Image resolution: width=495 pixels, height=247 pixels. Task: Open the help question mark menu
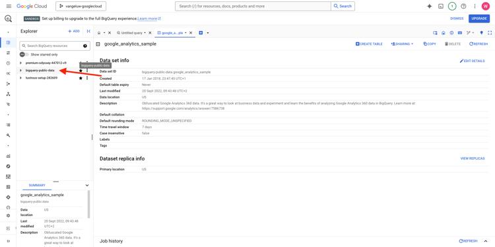463,7
